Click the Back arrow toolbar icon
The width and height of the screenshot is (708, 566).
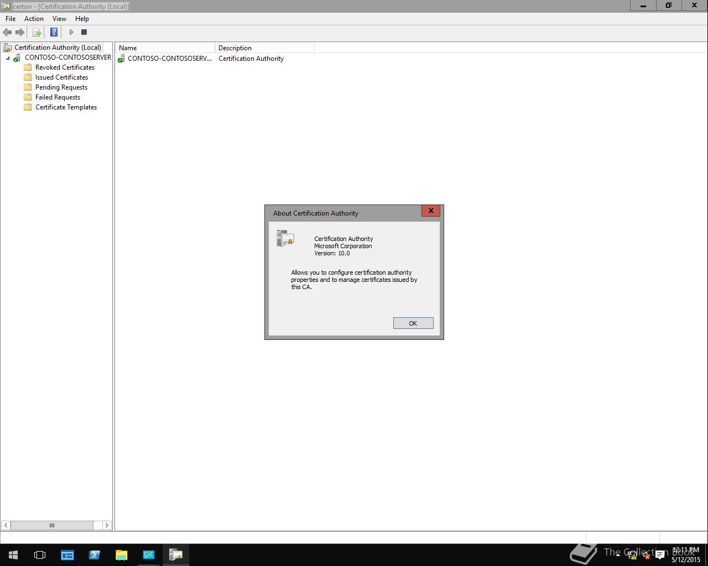tap(7, 32)
